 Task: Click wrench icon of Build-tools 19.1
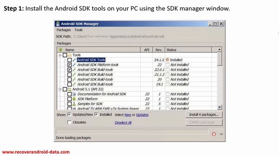pyautogui.click(x=74, y=84)
